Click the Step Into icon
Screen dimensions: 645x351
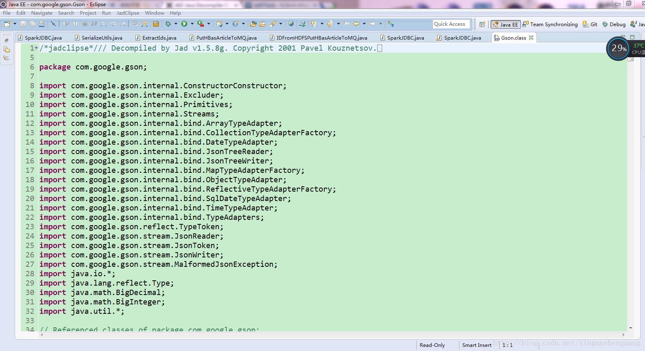104,24
